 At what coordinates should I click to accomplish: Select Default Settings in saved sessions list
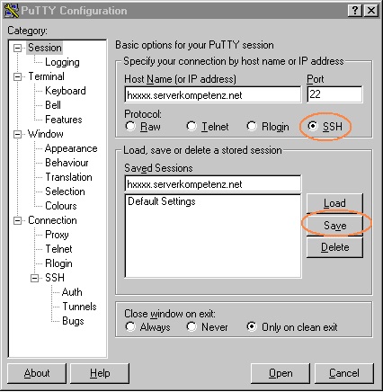[x=162, y=201]
